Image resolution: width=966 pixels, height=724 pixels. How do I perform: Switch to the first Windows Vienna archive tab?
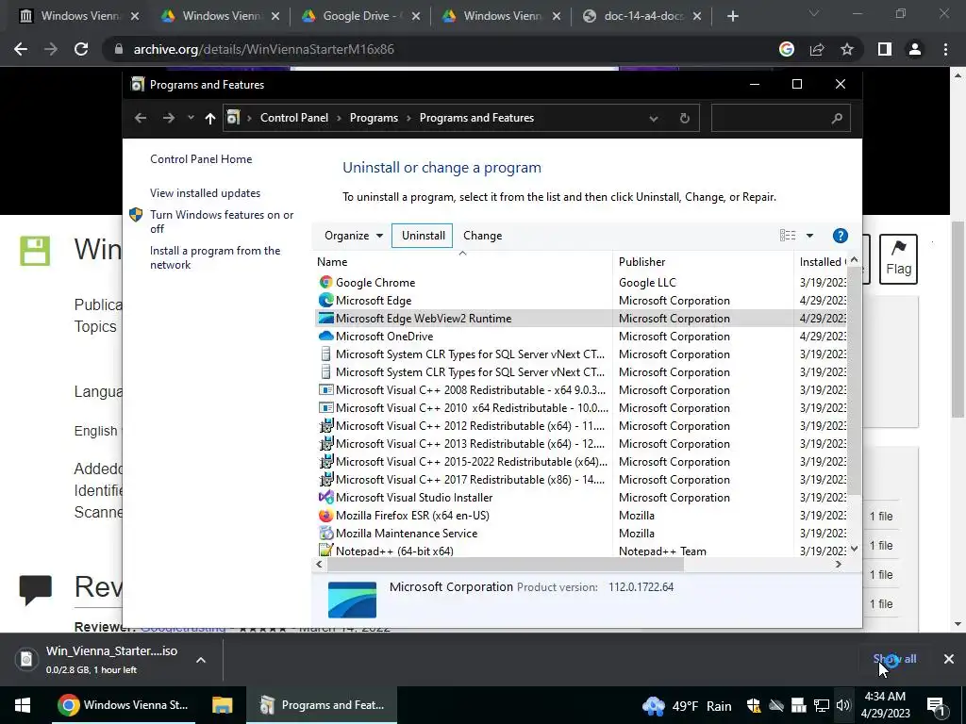click(80, 16)
